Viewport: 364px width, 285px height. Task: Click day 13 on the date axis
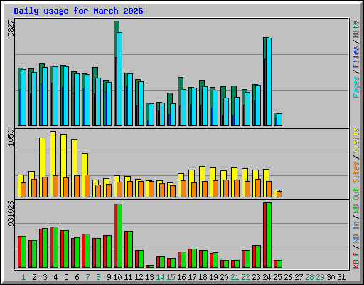click(149, 277)
